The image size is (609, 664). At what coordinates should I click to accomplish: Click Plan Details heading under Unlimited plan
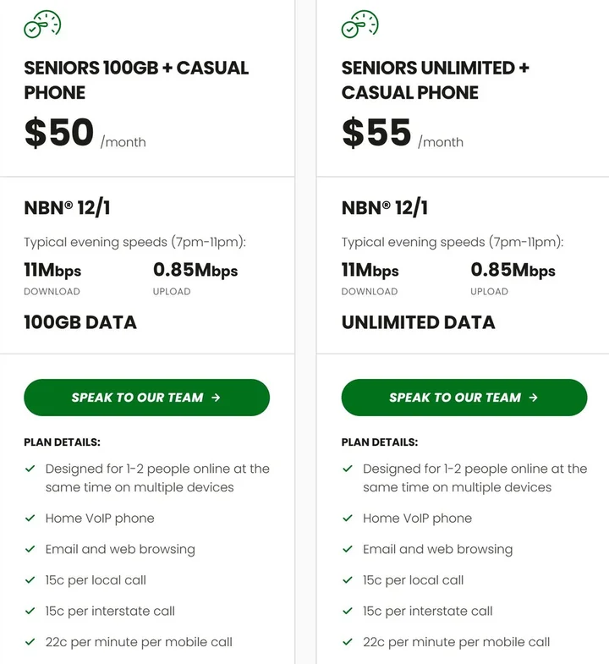click(379, 442)
